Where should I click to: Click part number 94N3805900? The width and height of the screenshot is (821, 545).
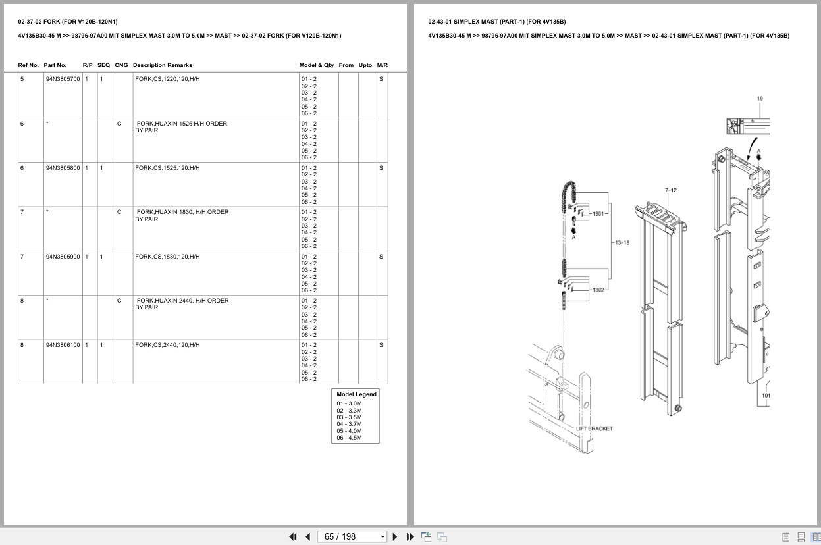point(63,257)
